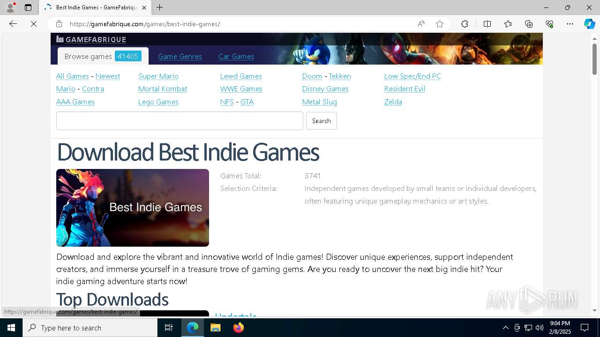600x337 pixels.
Task: Open Tekken link
Action: click(x=340, y=76)
